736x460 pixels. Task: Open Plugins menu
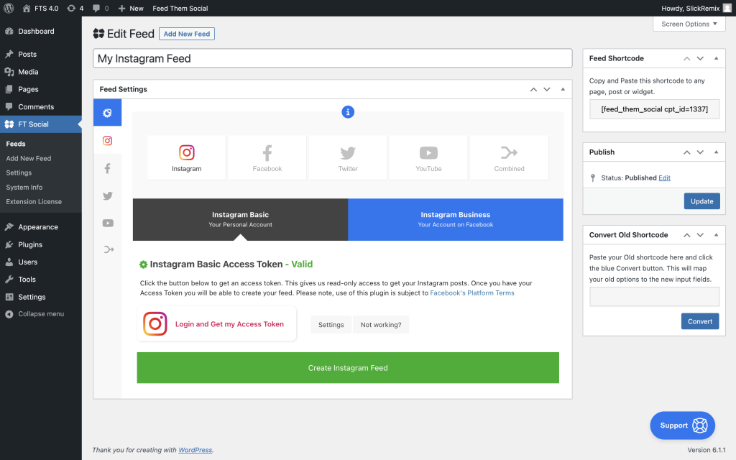point(41,244)
